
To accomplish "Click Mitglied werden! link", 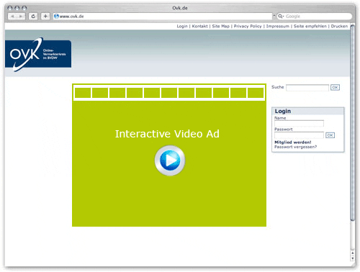I will 293,142.
